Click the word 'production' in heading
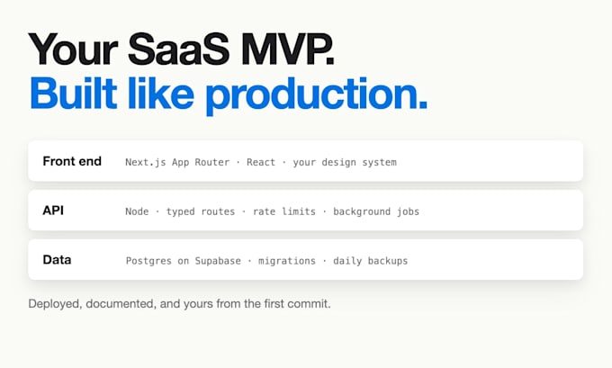The height and width of the screenshot is (368, 612). click(317, 95)
